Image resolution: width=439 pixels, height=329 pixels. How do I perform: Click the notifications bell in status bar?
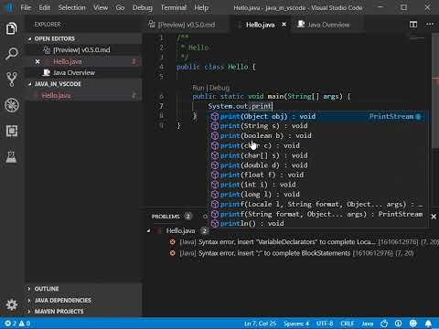(x=428, y=324)
